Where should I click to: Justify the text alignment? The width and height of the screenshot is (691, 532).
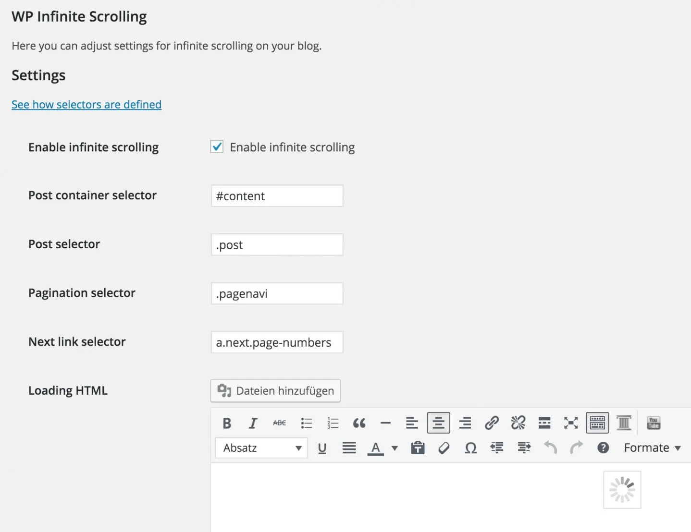pos(349,448)
